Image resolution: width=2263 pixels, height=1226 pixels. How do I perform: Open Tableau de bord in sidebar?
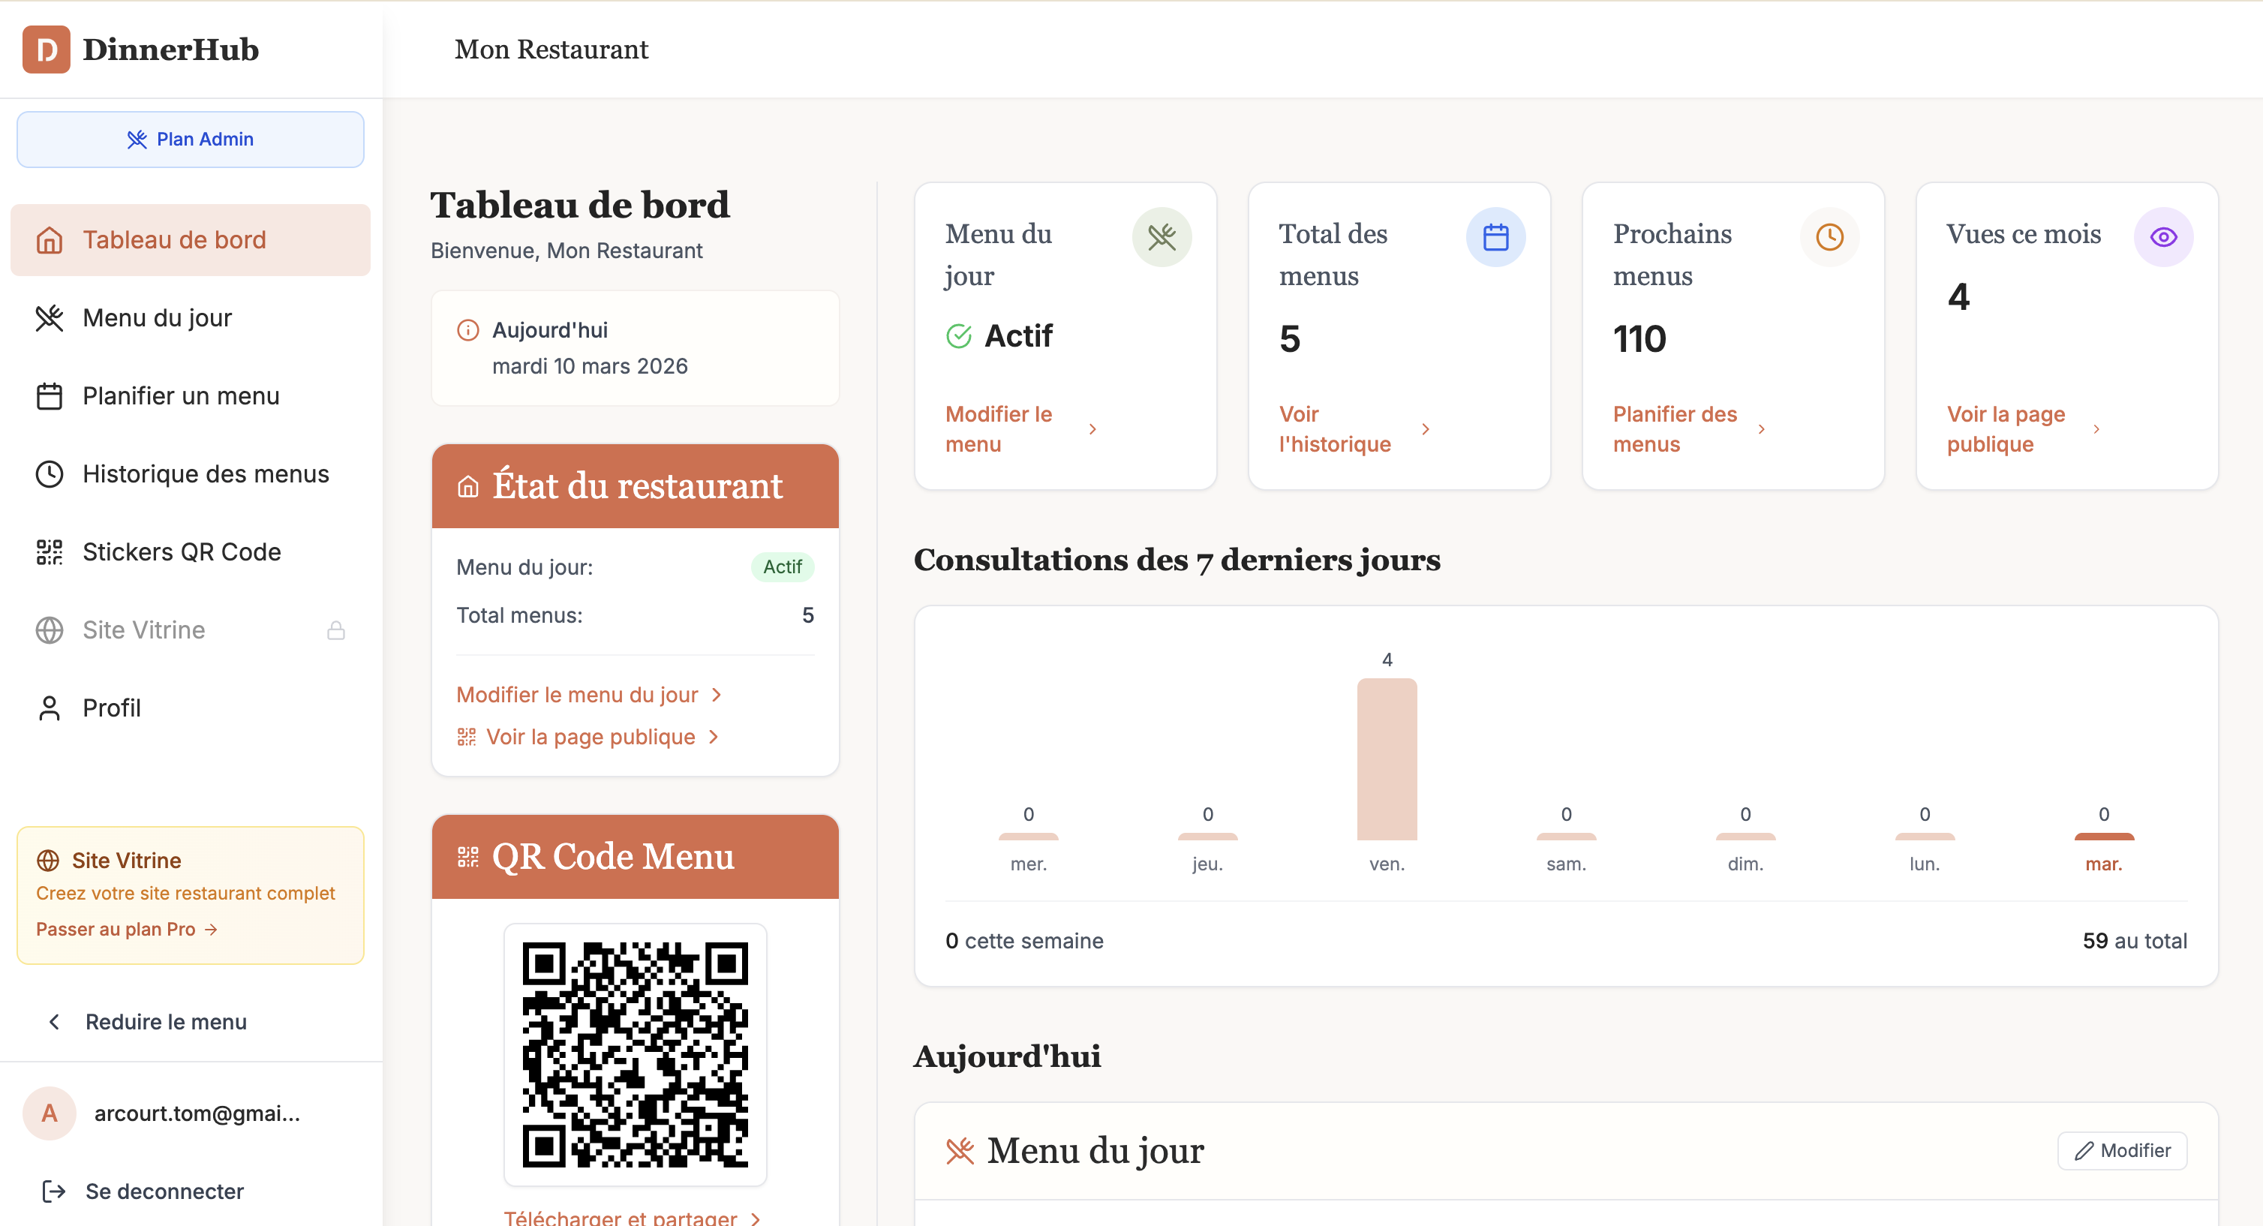point(190,240)
